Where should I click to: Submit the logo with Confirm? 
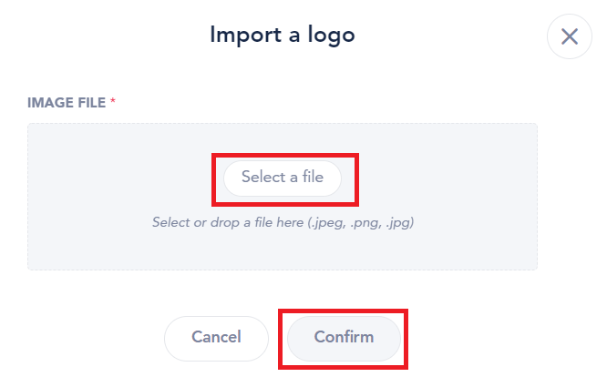pos(344,339)
